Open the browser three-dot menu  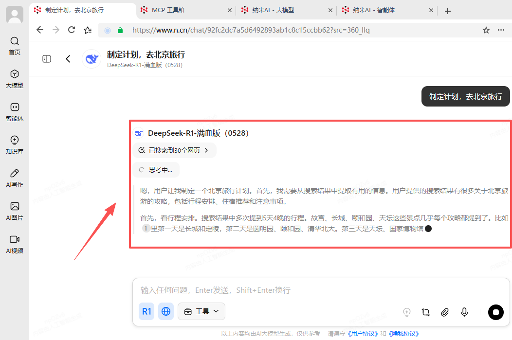click(501, 30)
